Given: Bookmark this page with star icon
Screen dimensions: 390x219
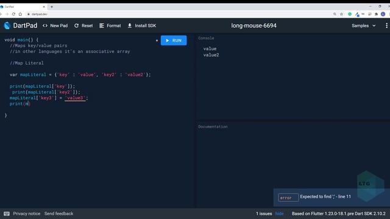Looking at the screenshot, I should click(x=341, y=14).
